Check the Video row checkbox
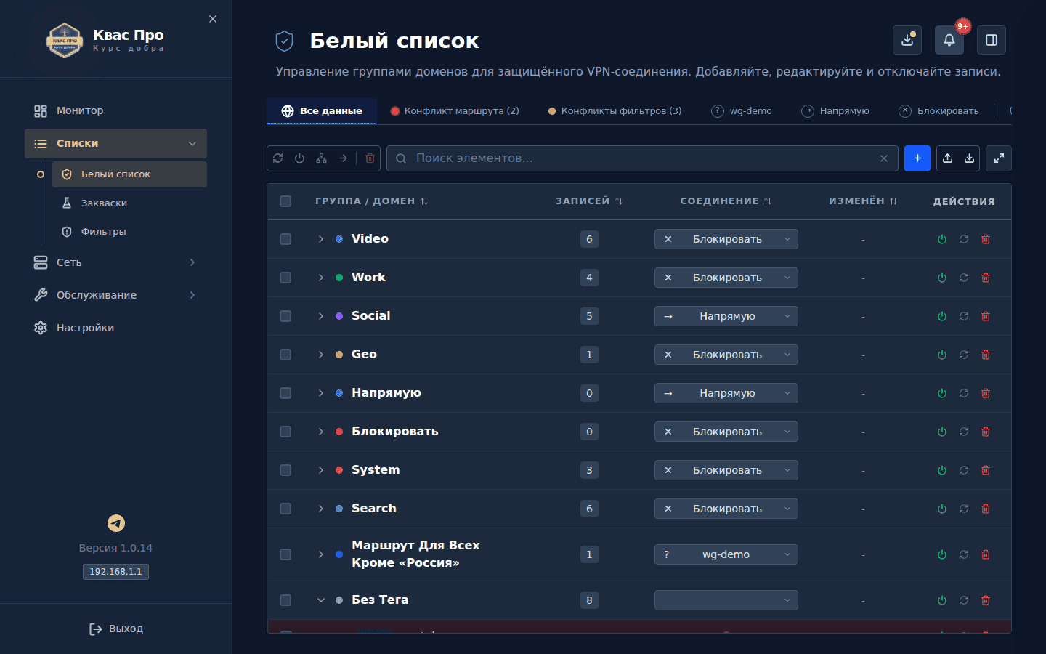Viewport: 1046px width, 654px height. (285, 239)
